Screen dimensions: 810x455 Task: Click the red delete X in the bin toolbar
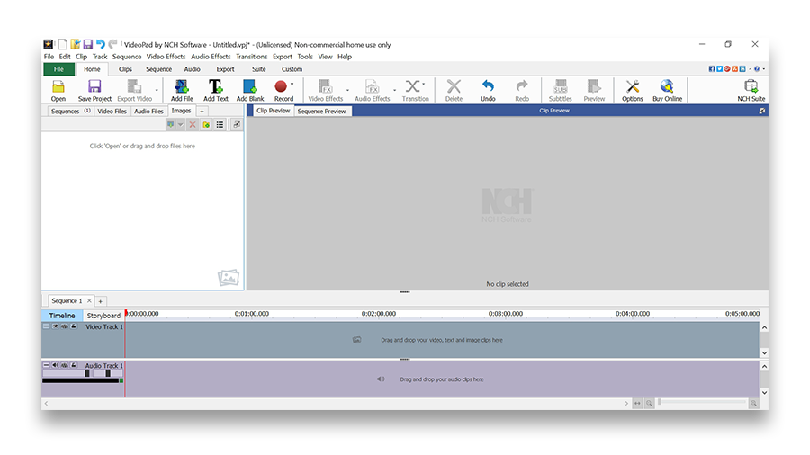(x=193, y=124)
